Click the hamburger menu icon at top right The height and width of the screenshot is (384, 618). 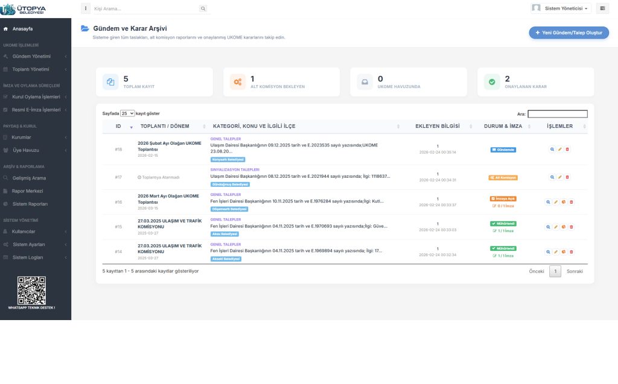[x=602, y=8]
